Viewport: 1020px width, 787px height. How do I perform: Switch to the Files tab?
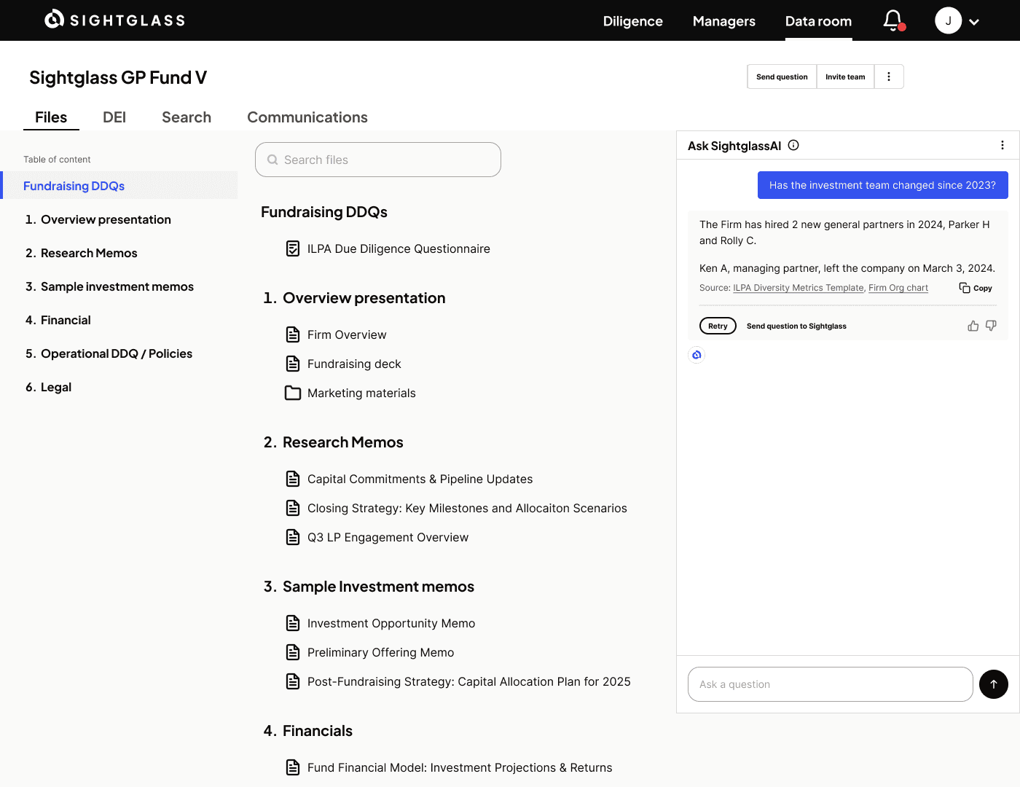[51, 117]
